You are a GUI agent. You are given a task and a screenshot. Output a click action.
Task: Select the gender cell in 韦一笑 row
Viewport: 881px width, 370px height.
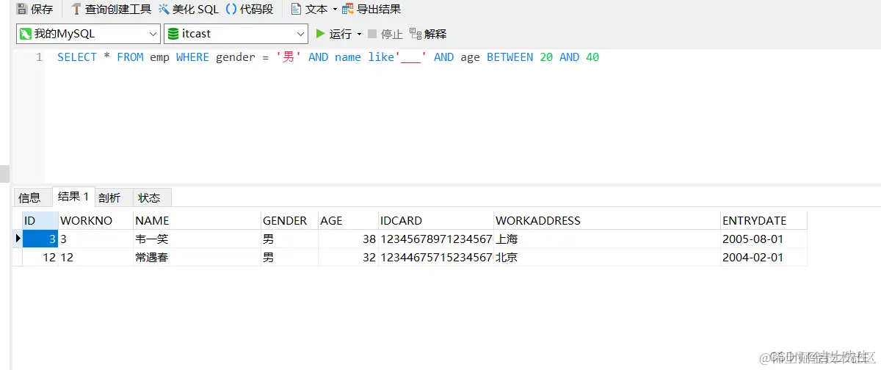tap(289, 239)
